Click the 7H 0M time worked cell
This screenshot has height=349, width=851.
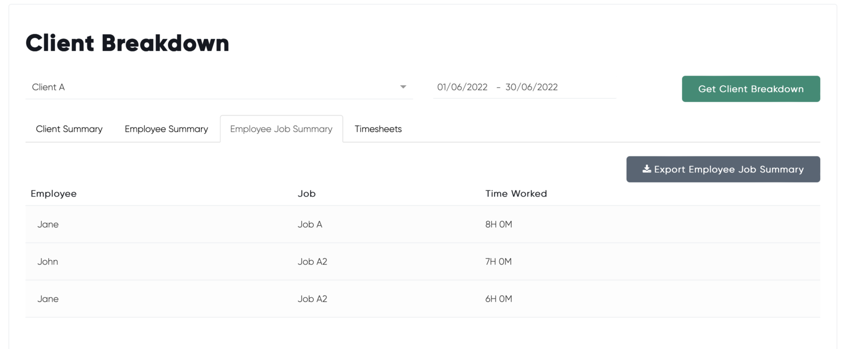(498, 262)
